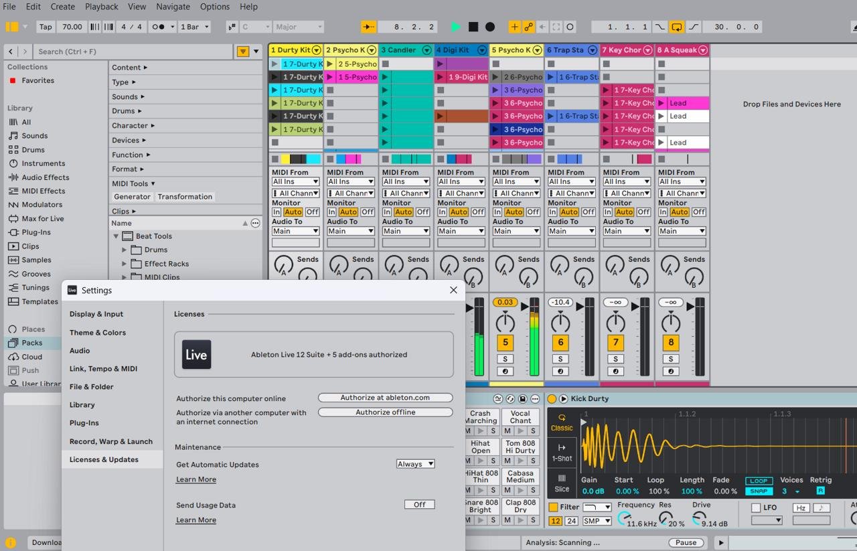Click Learn More under Automatic Updates
The width and height of the screenshot is (857, 551).
[196, 479]
